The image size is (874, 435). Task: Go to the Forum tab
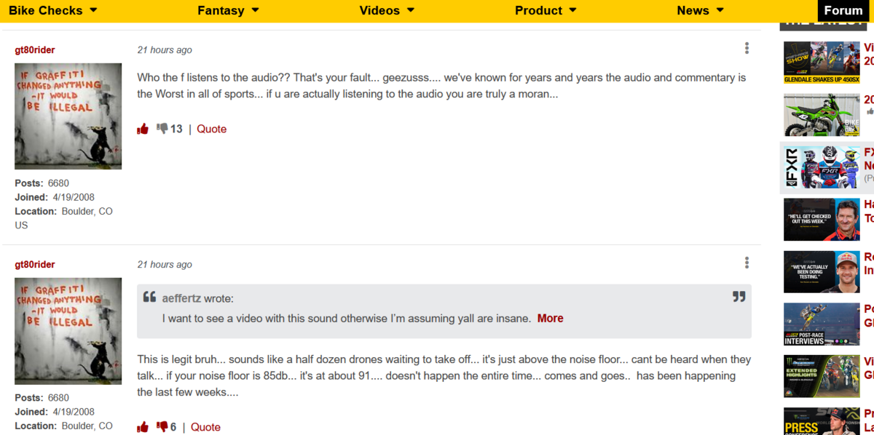pyautogui.click(x=843, y=10)
